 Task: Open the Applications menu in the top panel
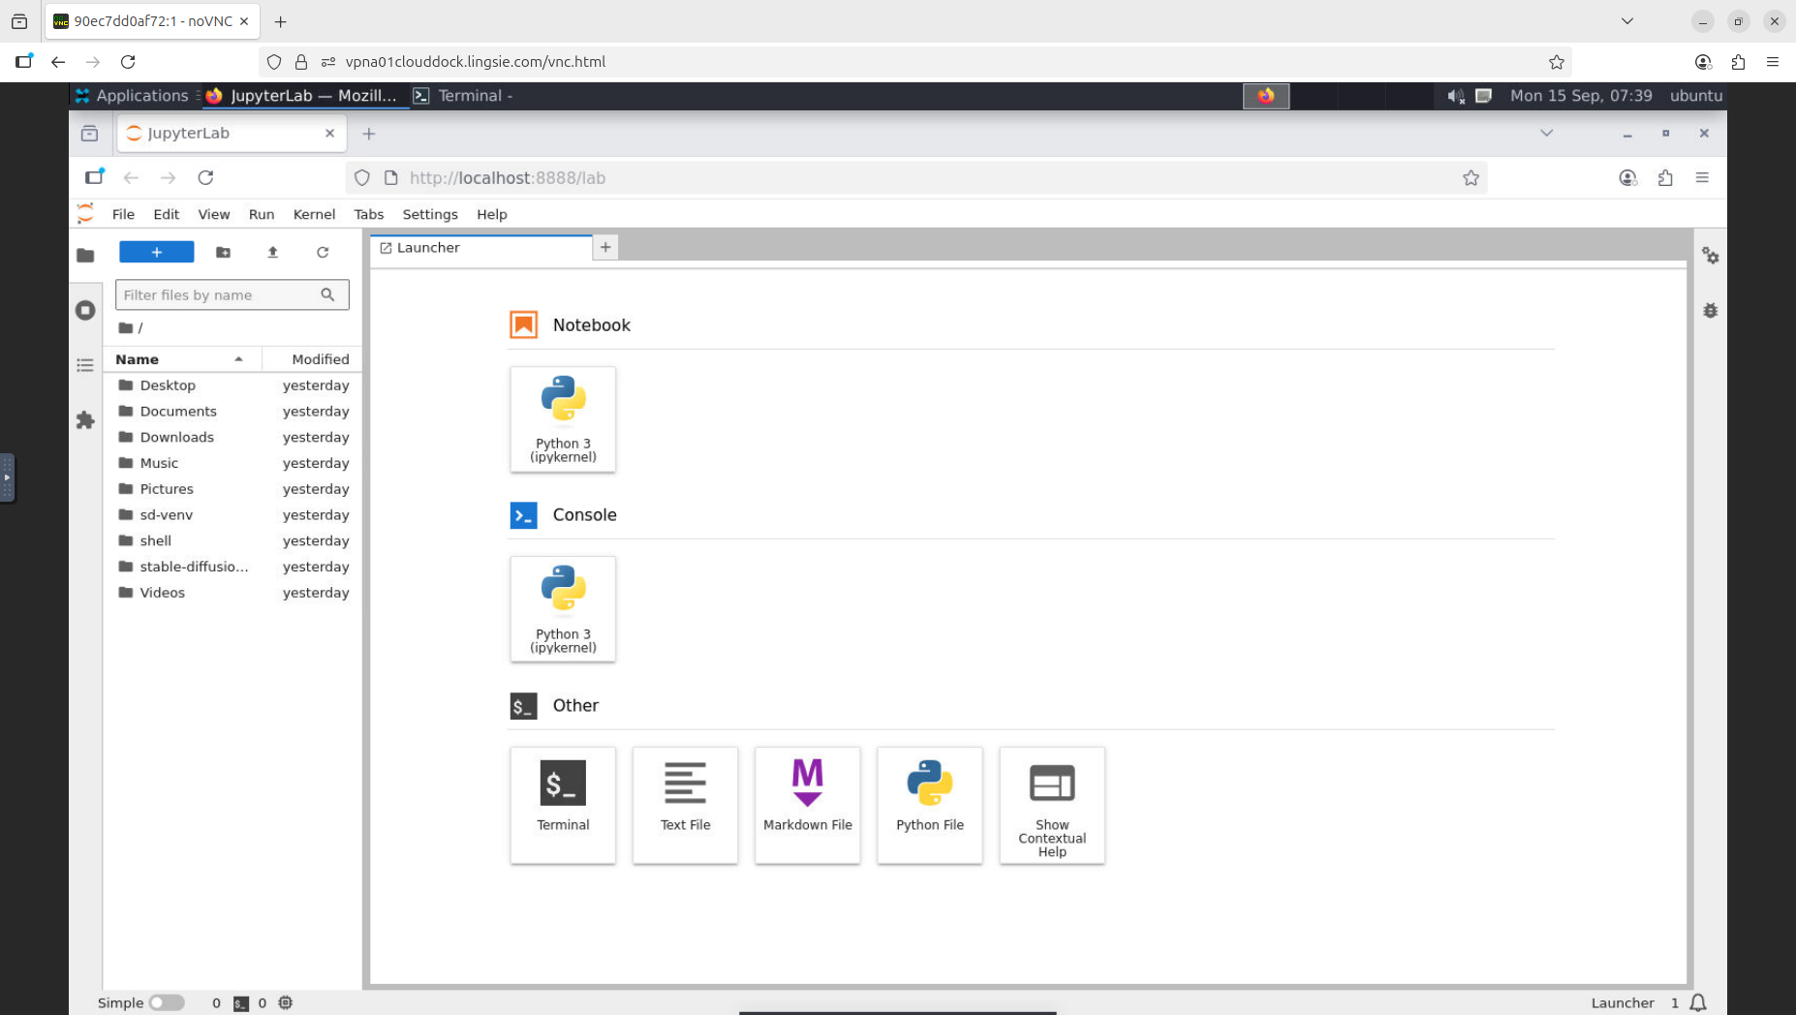(132, 95)
